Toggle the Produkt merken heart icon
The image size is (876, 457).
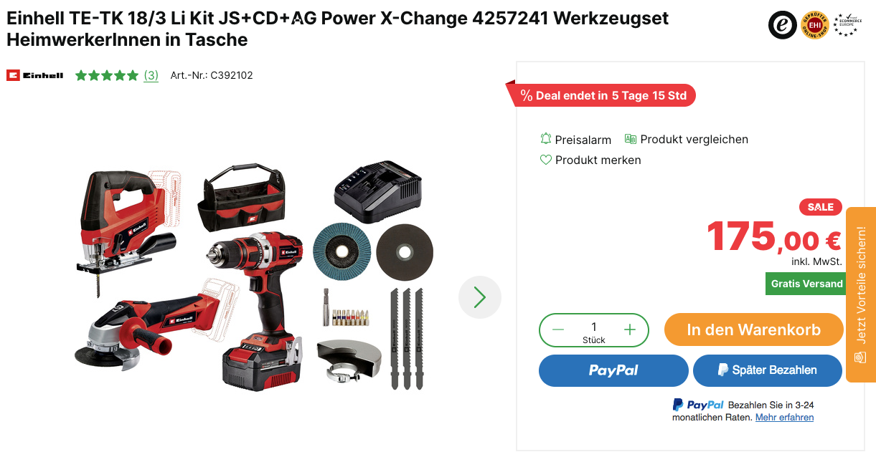click(x=546, y=160)
